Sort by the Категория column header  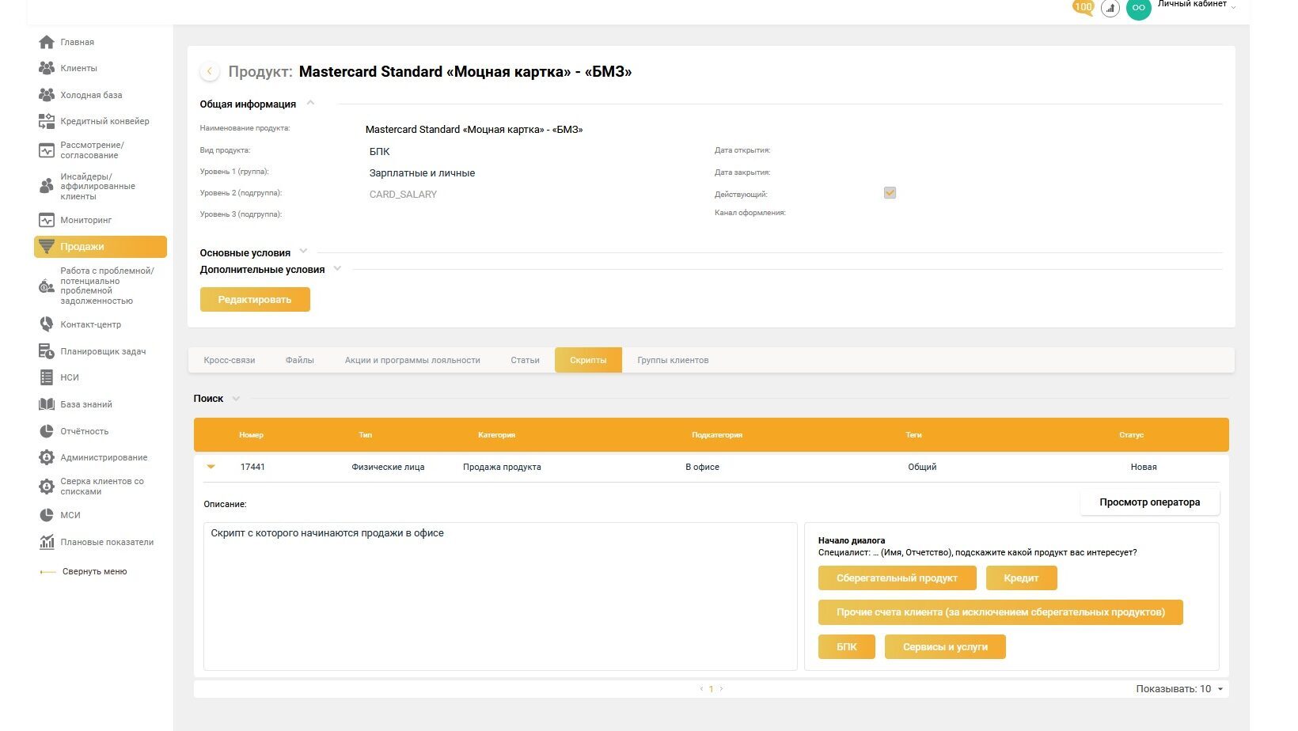pos(497,435)
